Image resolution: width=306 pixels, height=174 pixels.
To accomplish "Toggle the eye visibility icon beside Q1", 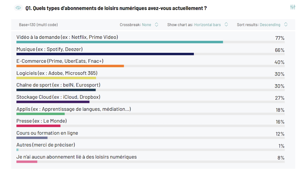I will coord(18,8).
